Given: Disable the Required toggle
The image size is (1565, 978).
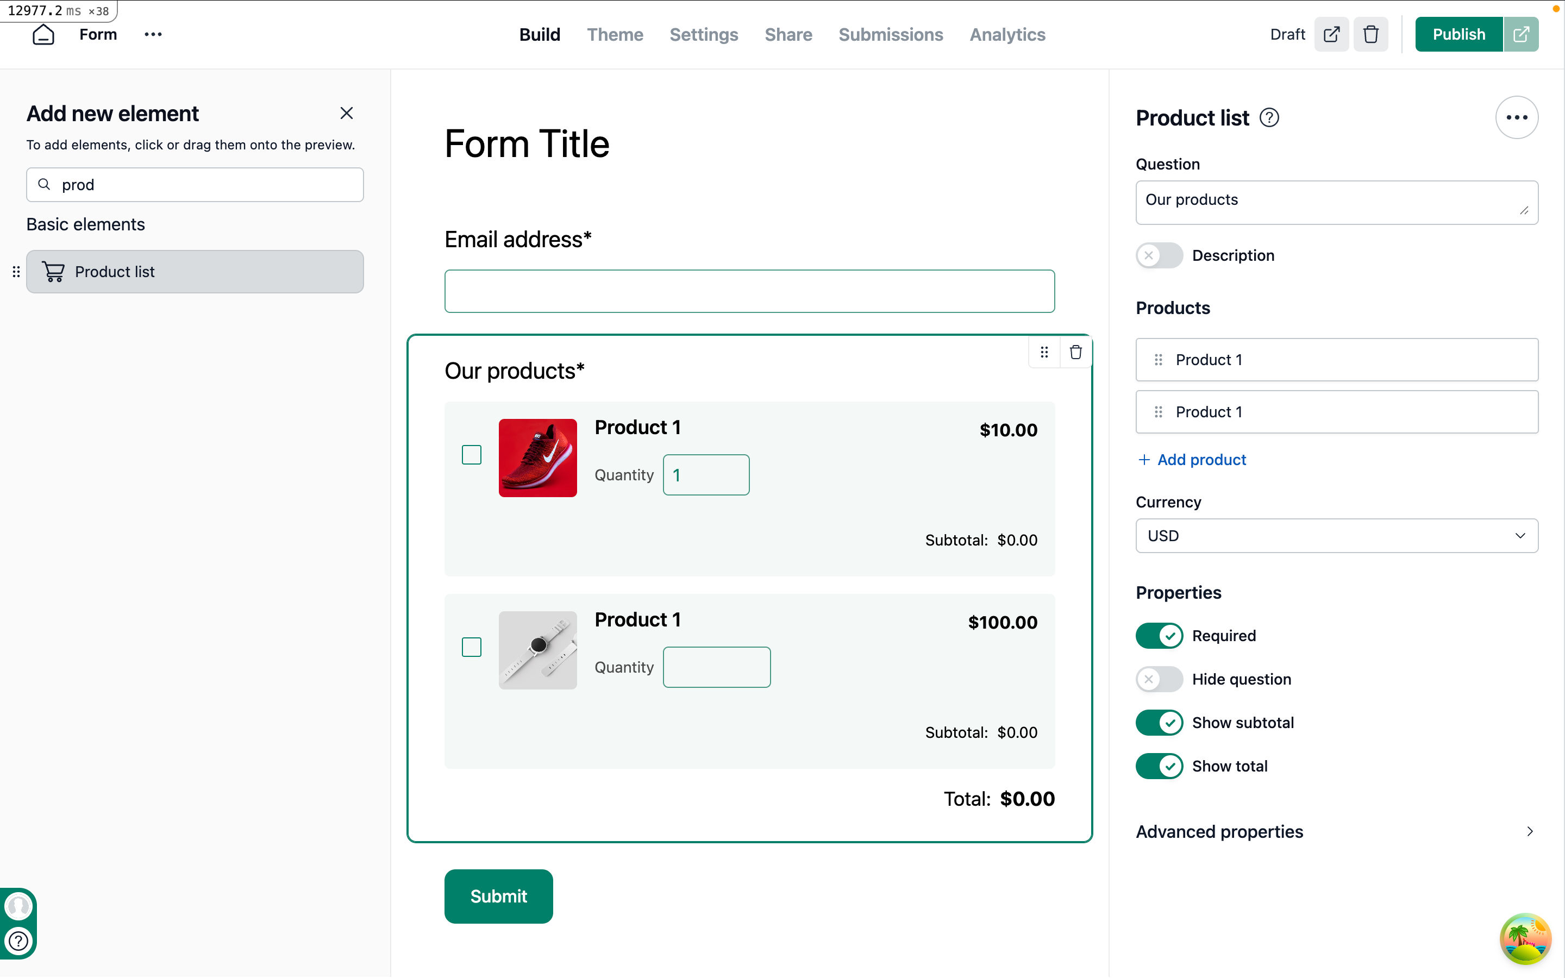Looking at the screenshot, I should 1159,636.
